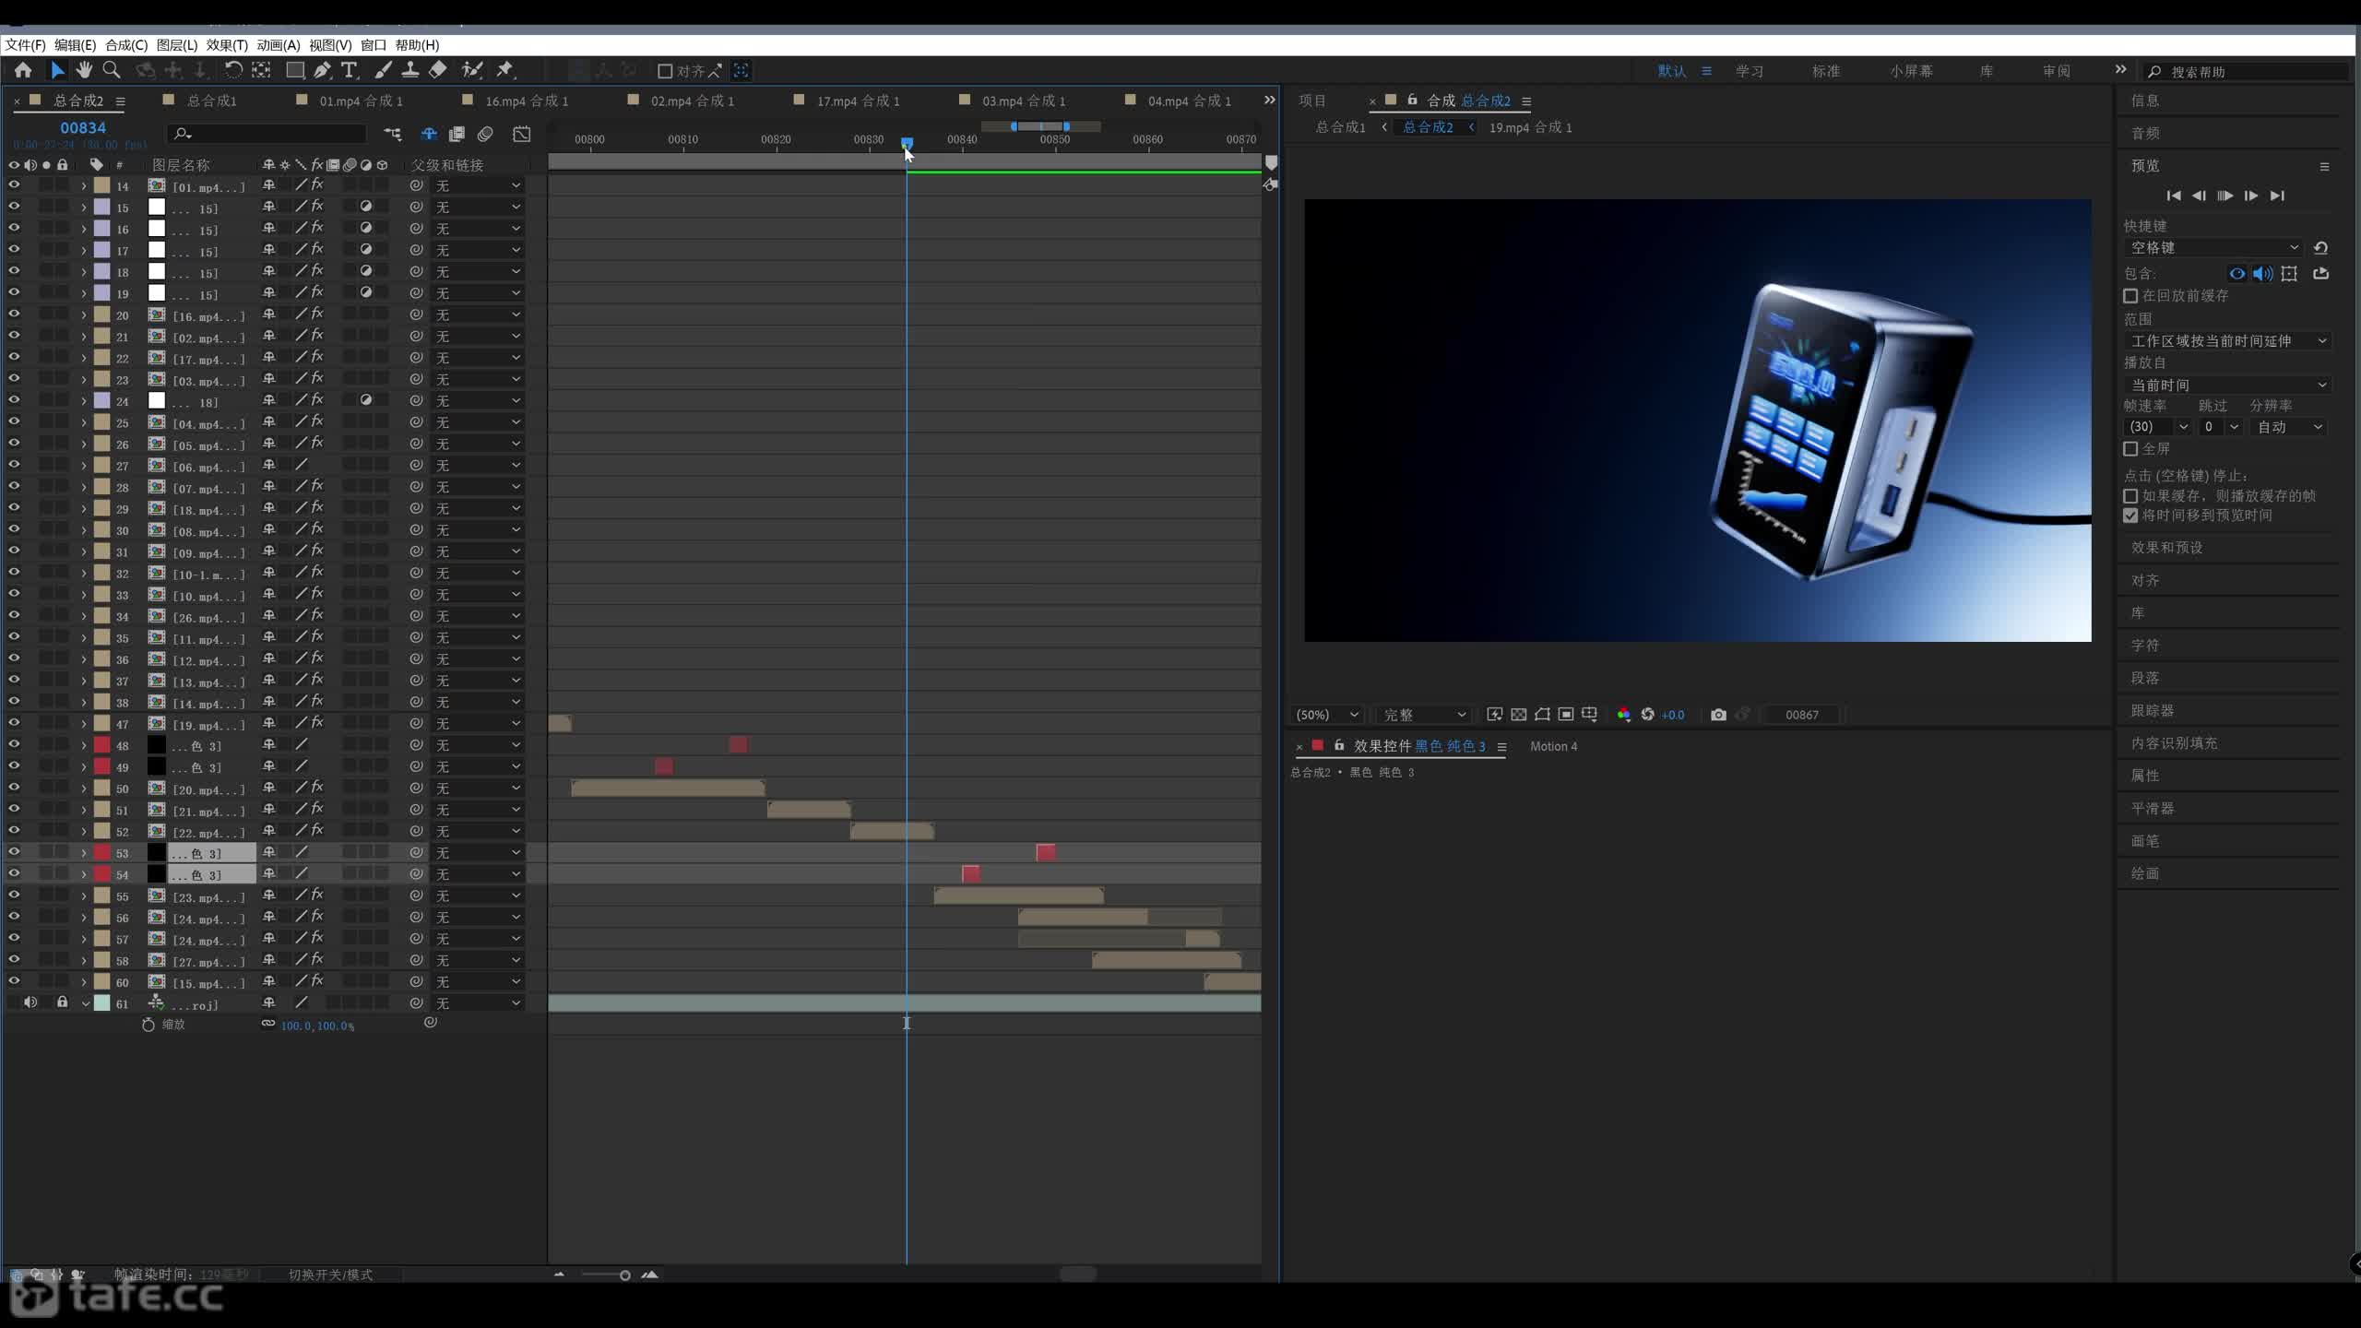This screenshot has height=1328, width=2361.
Task: Click the toggle switches/modes button
Action: pyautogui.click(x=330, y=1275)
